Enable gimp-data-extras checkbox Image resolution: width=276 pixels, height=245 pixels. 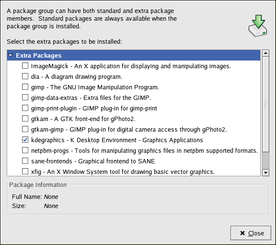[x=25, y=97]
